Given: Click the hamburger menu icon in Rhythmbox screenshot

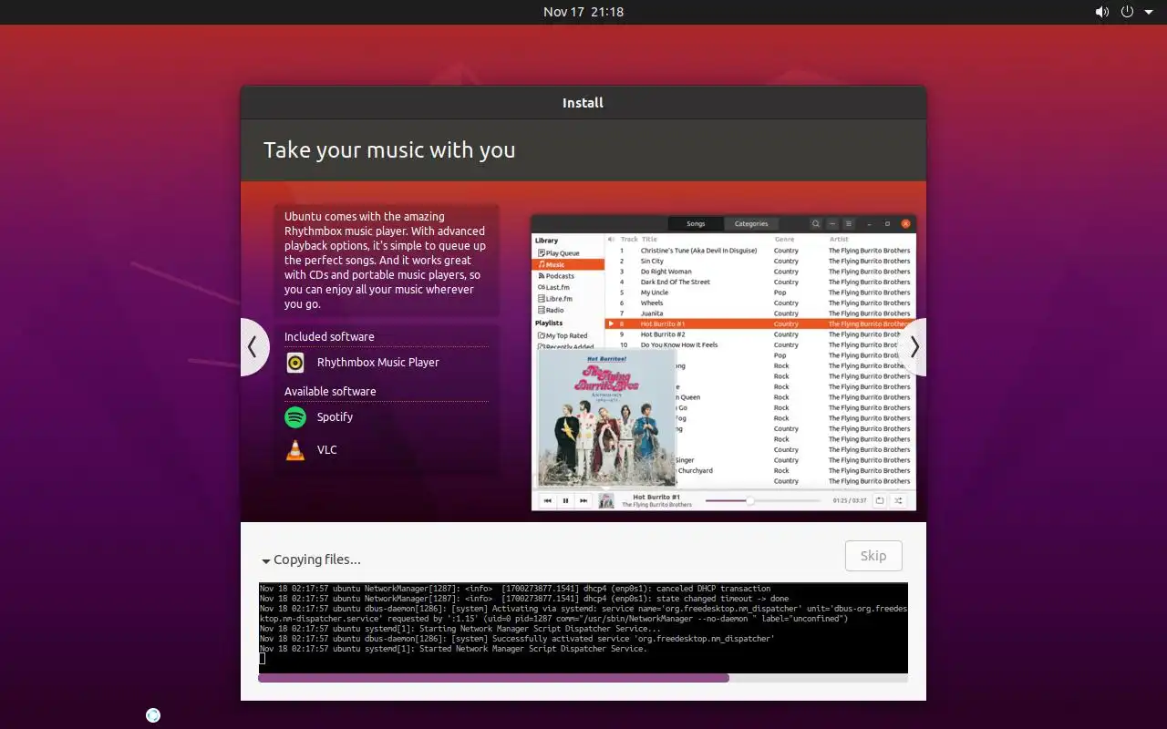Looking at the screenshot, I should point(848,223).
